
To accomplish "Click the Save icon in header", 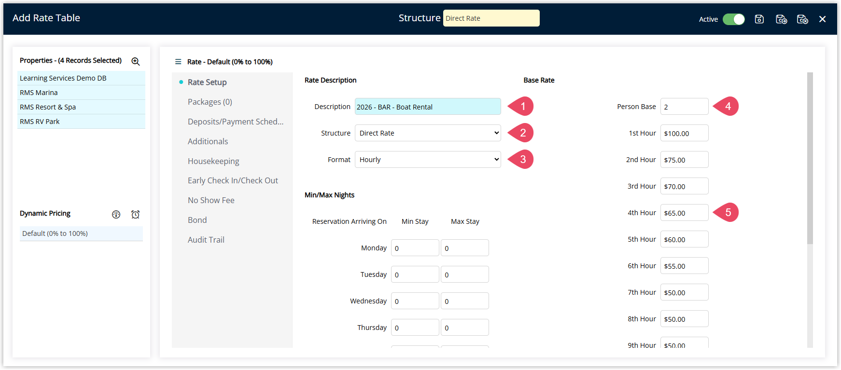I will [759, 19].
